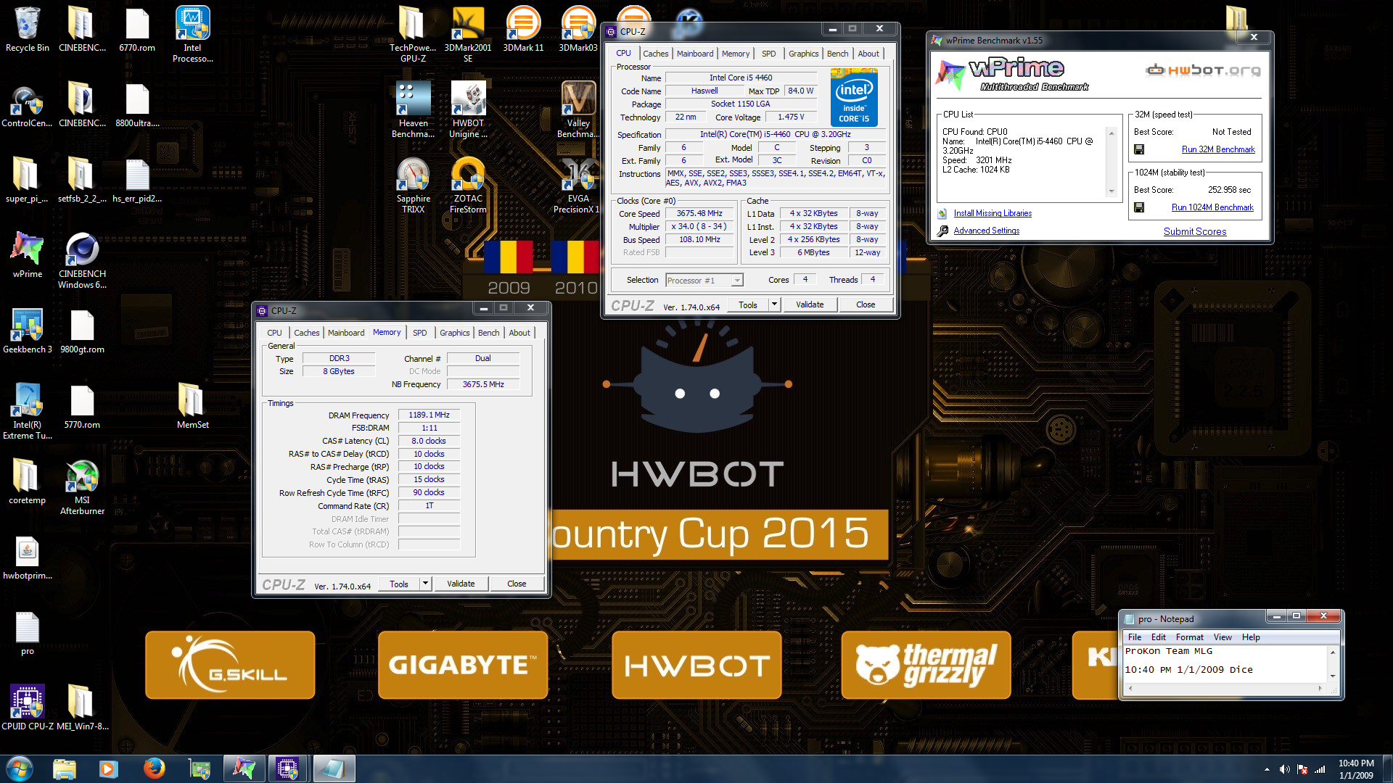The width and height of the screenshot is (1393, 783).
Task: Click Submit Scores link in wPrime
Action: tap(1195, 231)
